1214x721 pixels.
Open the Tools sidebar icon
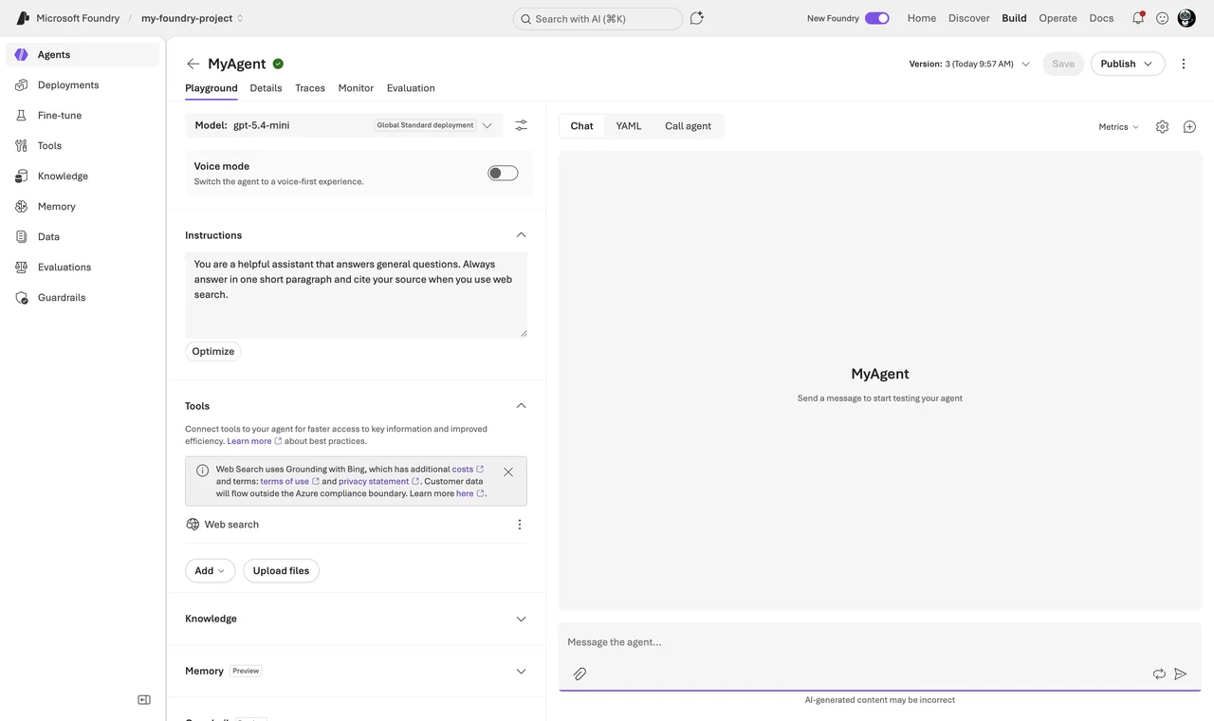pyautogui.click(x=21, y=146)
